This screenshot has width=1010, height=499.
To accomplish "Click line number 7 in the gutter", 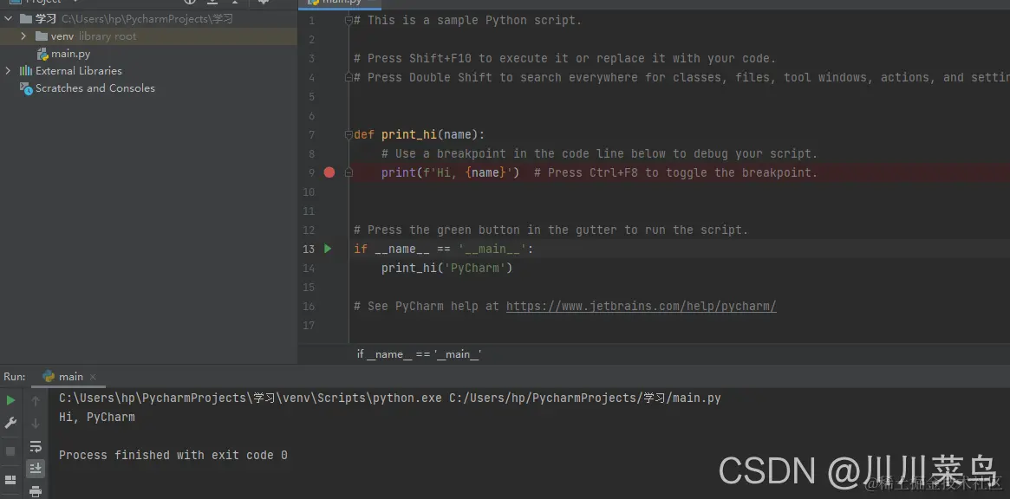I will click(312, 134).
